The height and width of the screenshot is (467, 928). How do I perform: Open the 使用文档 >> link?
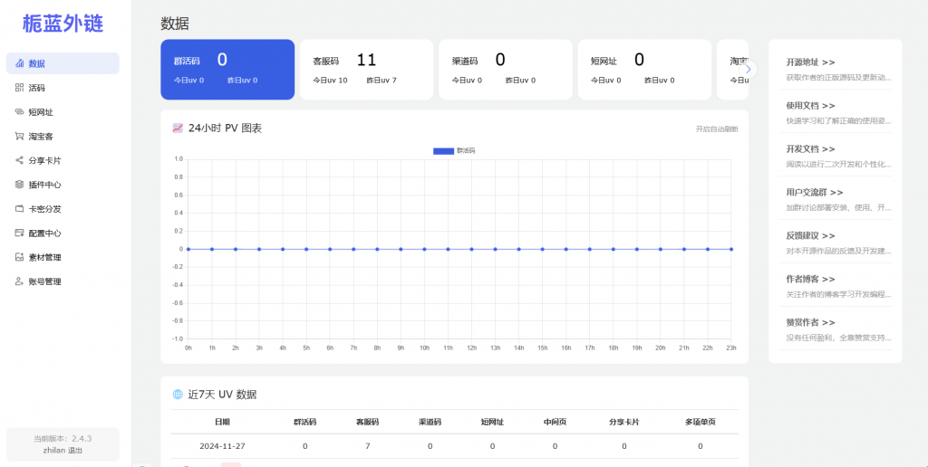[x=810, y=105]
